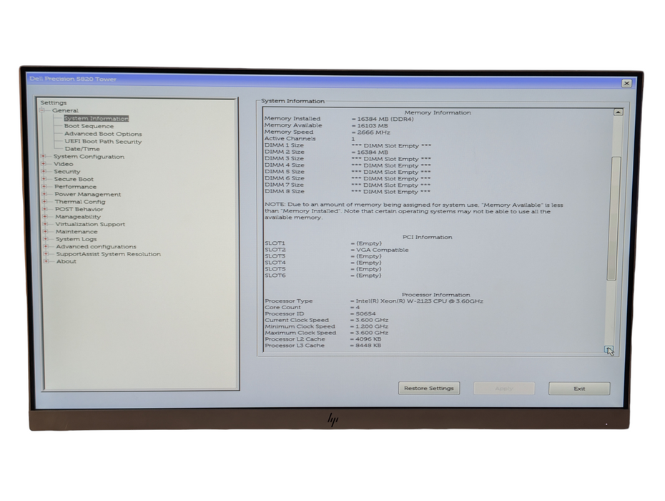This screenshot has width=665, height=501.
Task: Click the Exit button
Action: (579, 389)
